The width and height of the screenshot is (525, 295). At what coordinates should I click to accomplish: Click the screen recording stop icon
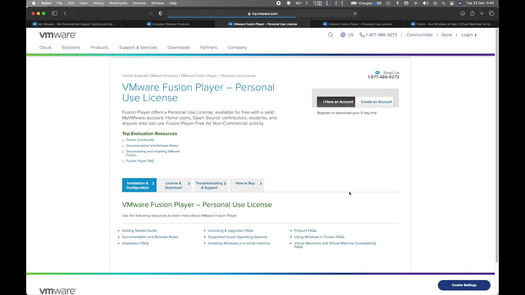click(x=278, y=3)
